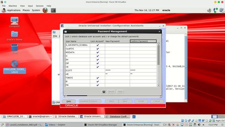Toggle Lock Account for SH
Screen dimensions: 225x127
(98, 60)
